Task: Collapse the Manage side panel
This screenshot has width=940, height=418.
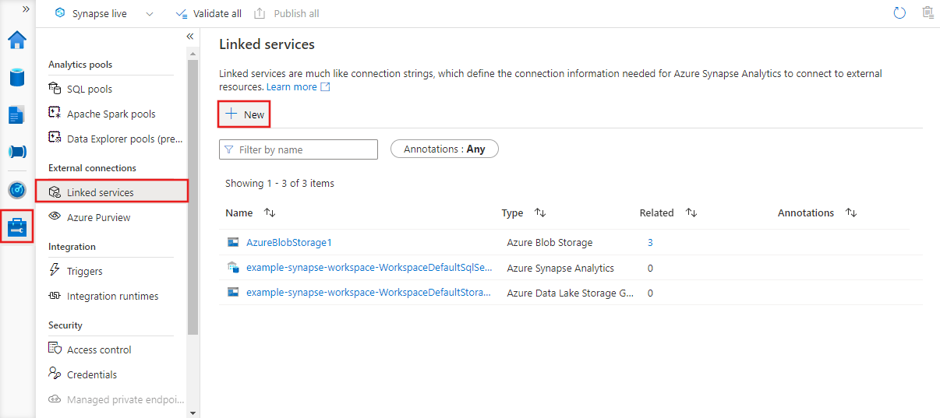Action: coord(190,37)
